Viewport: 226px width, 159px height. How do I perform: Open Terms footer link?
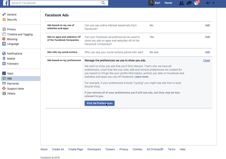coord(171,149)
